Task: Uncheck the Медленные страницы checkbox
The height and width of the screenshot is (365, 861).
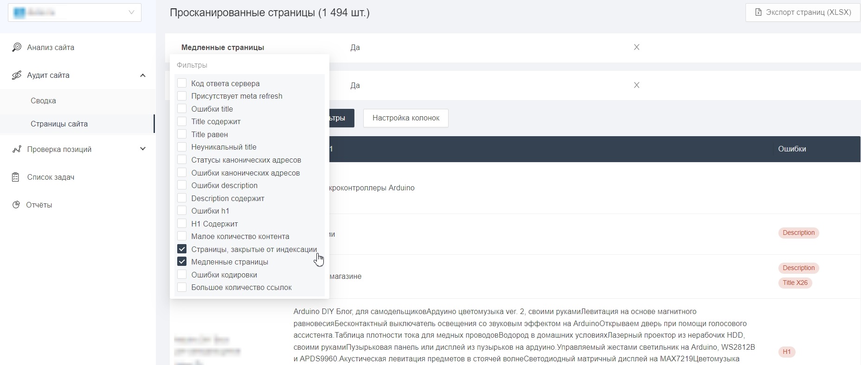Action: tap(182, 262)
